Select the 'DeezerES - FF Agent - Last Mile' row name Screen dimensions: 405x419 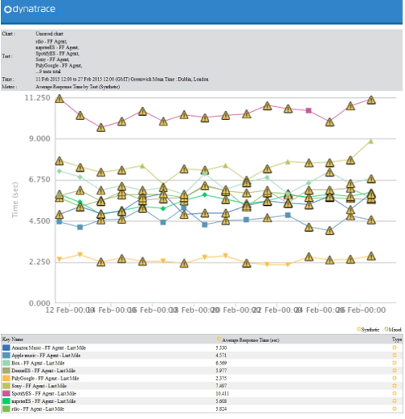tap(44, 370)
